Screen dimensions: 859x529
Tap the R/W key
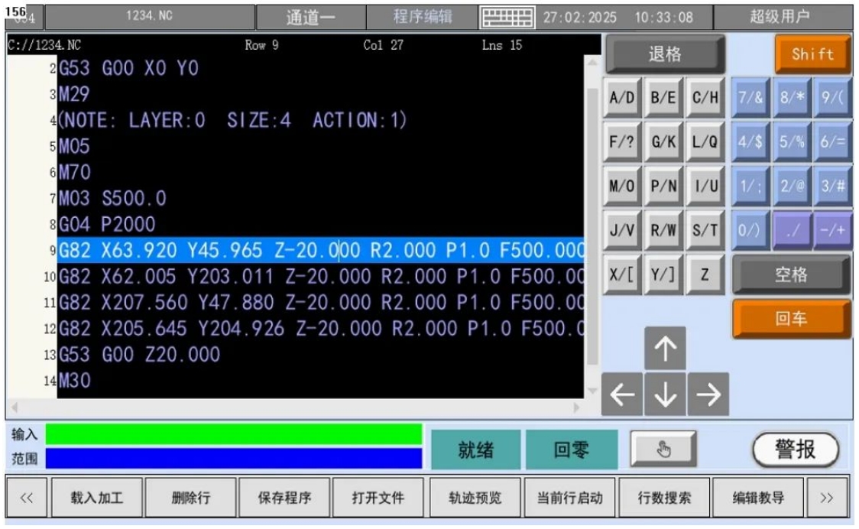click(x=663, y=230)
